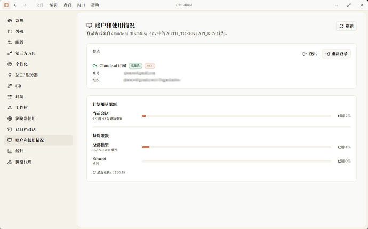Click the max plan badge
The height and width of the screenshot is (229, 368).
[x=150, y=66]
